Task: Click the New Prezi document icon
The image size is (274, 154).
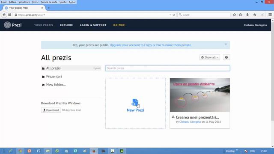Action: (135, 103)
